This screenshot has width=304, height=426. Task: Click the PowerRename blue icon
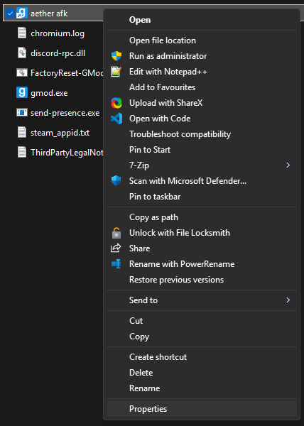pos(116,264)
